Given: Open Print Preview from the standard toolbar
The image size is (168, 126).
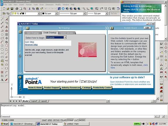Looking at the screenshot, I should click(x=21, y=9).
